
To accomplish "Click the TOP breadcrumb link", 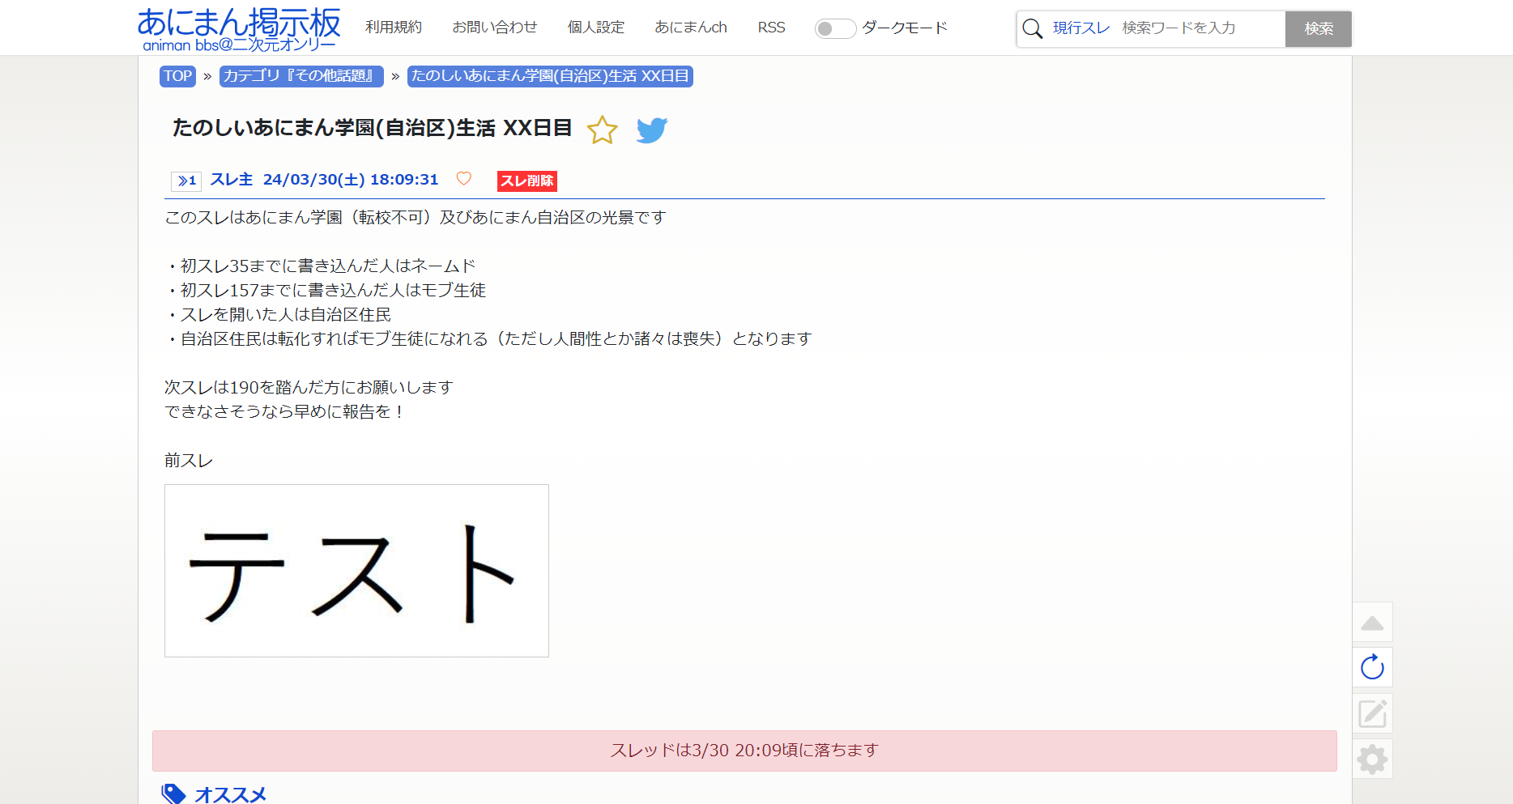I will point(177,76).
